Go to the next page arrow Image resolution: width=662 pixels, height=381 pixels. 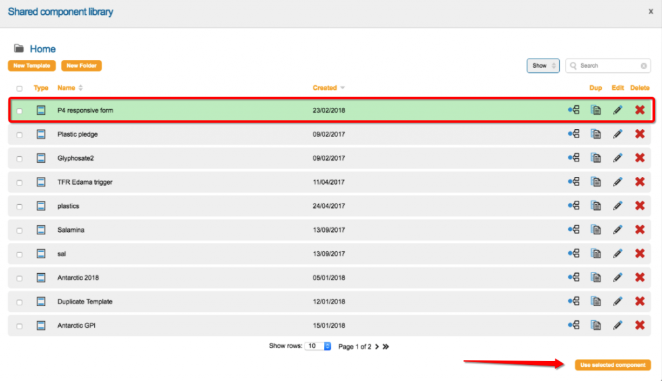(x=377, y=347)
